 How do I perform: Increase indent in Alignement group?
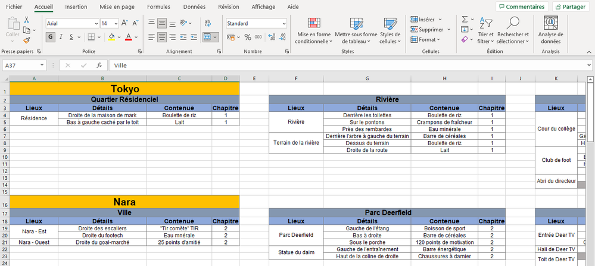(194, 37)
